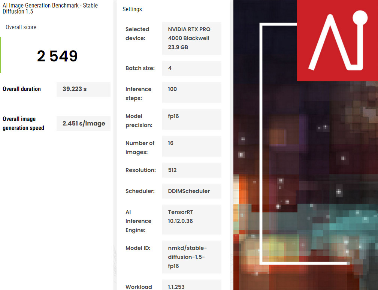Click the TensorRT 10.12.0.36 engine field
The width and height of the screenshot is (378, 290).
pyautogui.click(x=191, y=220)
